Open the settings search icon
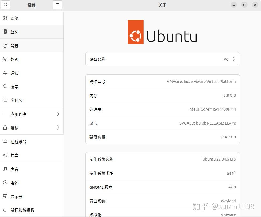 pos(6,5)
